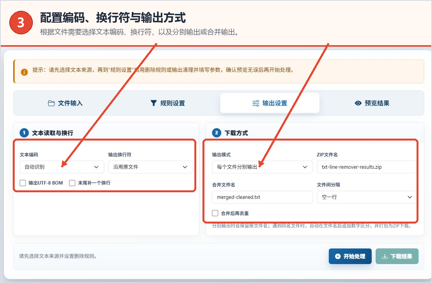Click the ZIP文件名 input field
Viewport: 432px width, 283px height.
[367, 167]
